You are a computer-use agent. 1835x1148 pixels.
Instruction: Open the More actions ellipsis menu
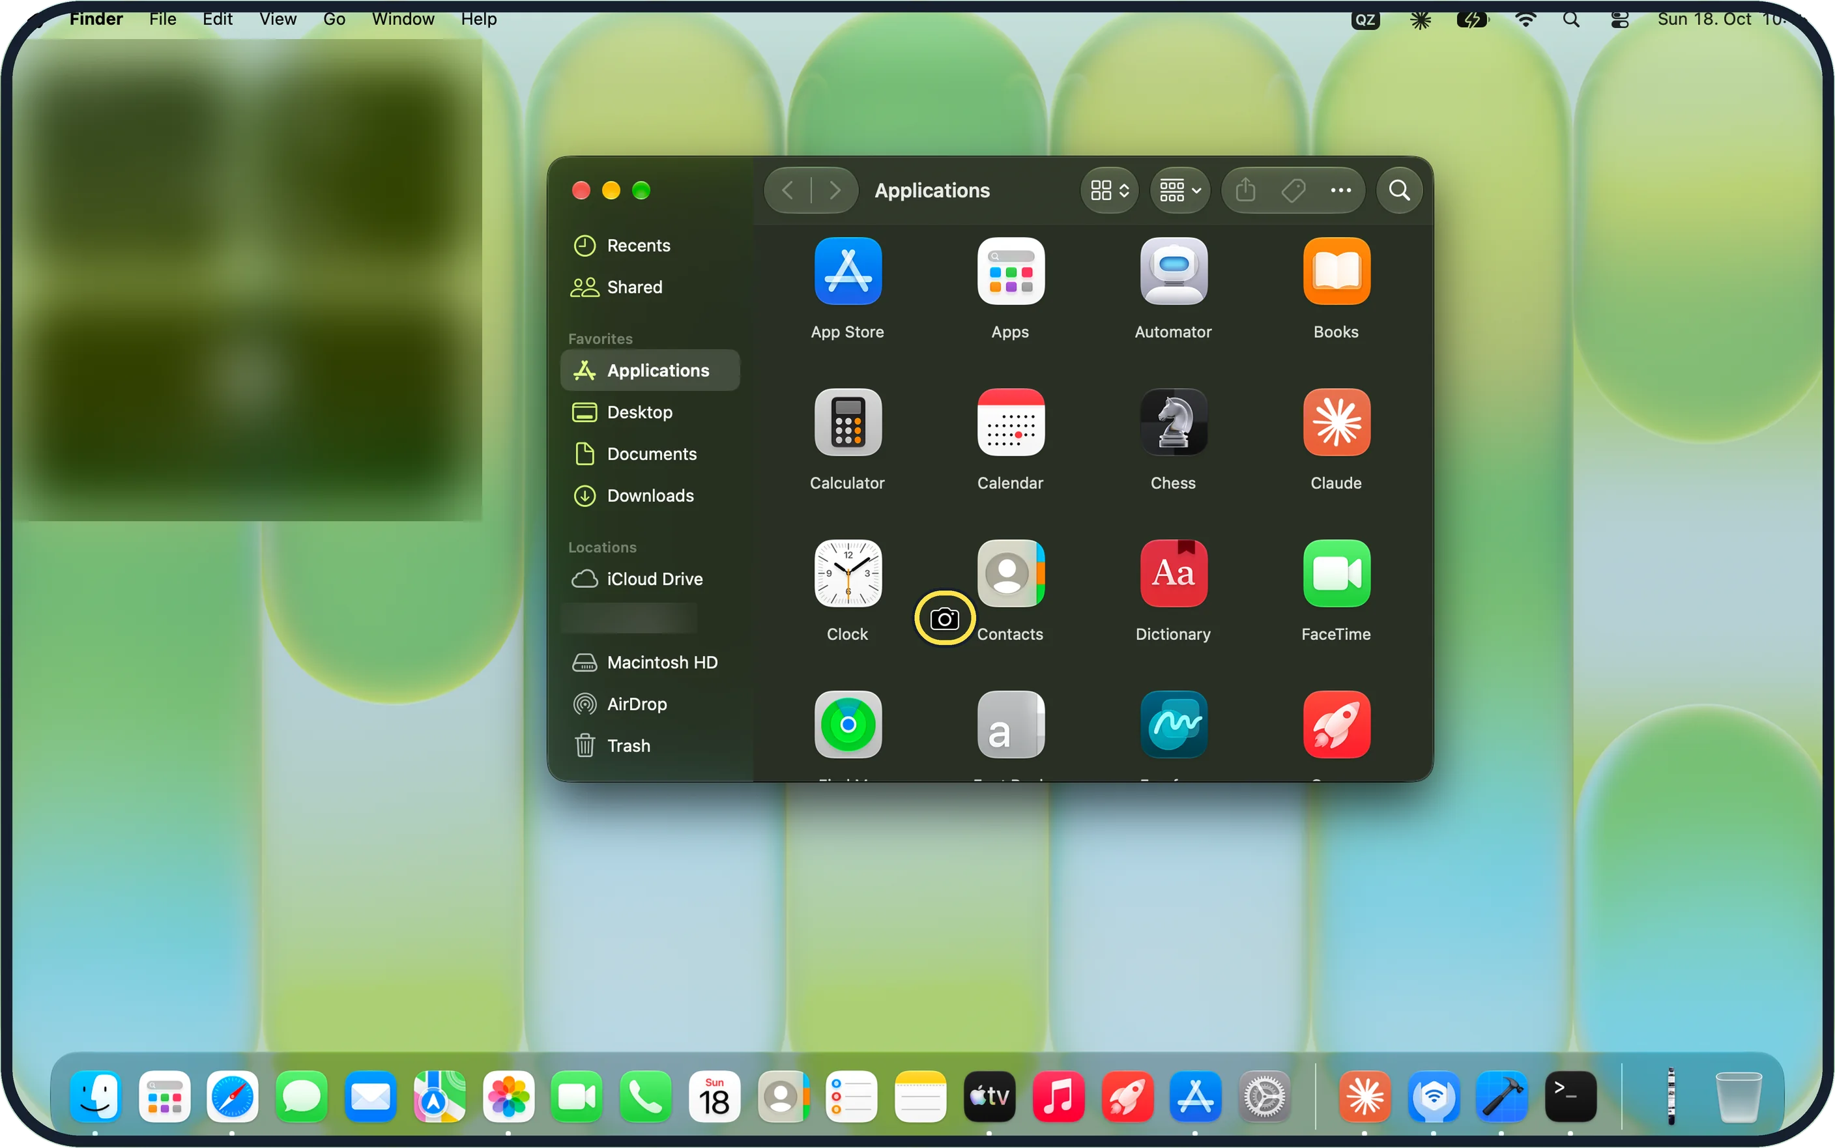click(x=1341, y=190)
